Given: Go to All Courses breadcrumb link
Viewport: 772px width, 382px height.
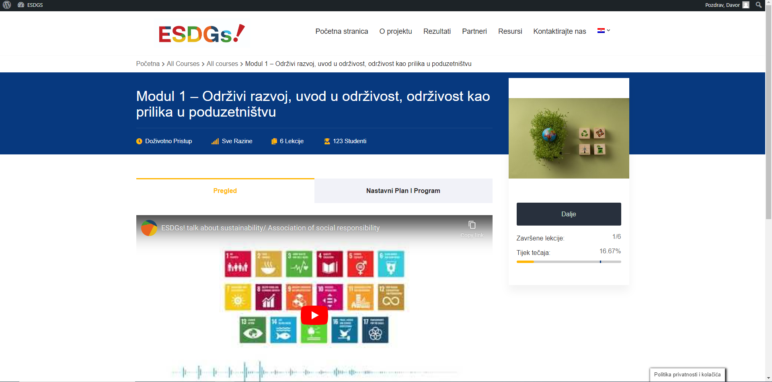Looking at the screenshot, I should 183,64.
